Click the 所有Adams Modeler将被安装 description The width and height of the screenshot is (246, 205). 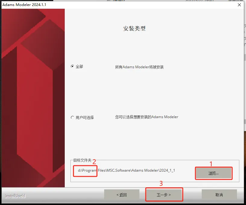(139, 67)
